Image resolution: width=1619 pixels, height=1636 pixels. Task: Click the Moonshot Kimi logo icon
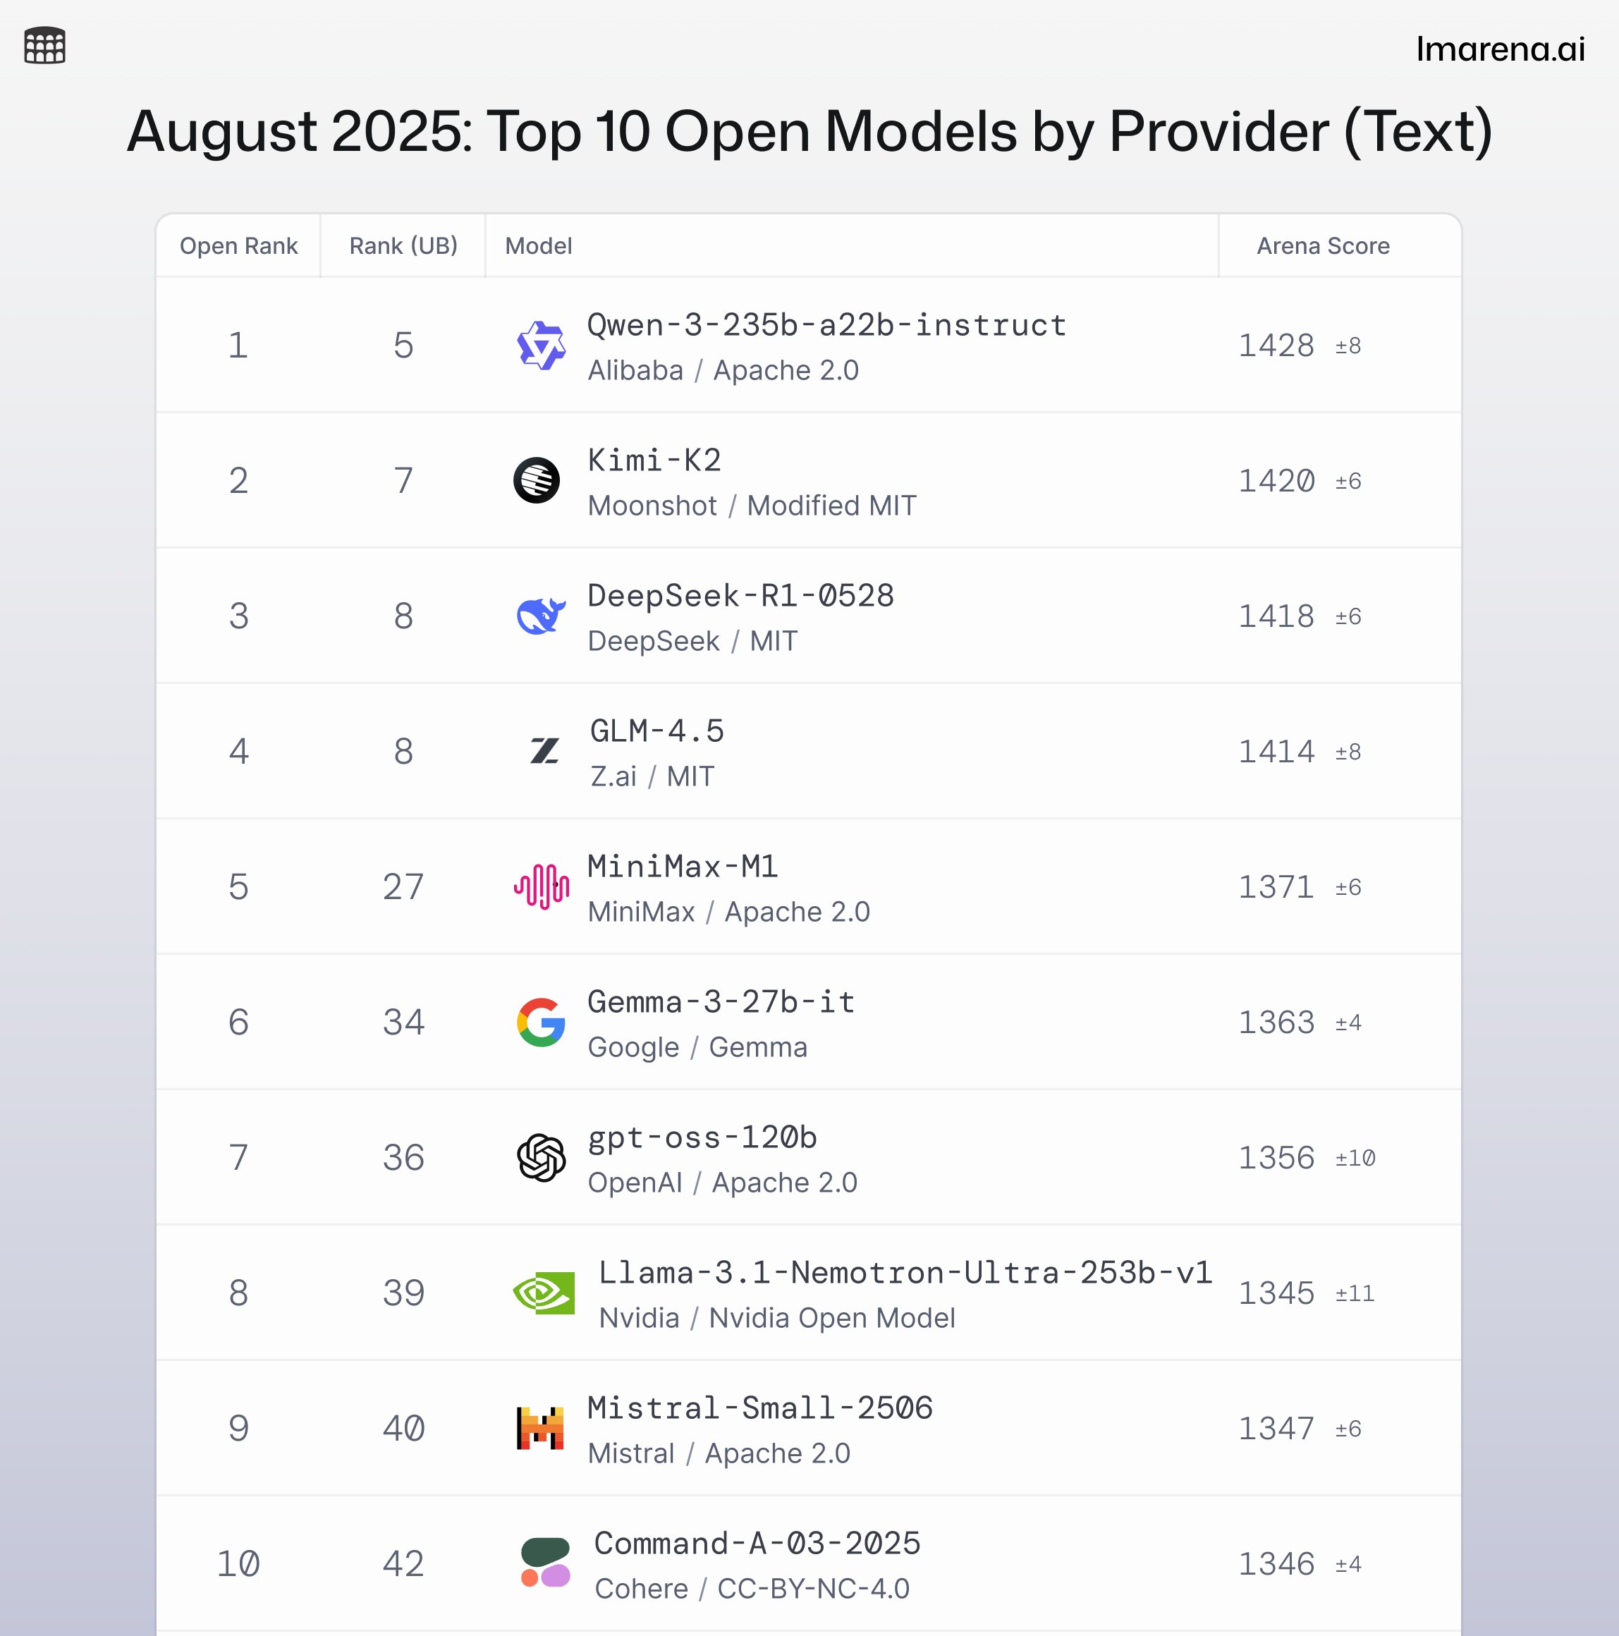tap(537, 481)
